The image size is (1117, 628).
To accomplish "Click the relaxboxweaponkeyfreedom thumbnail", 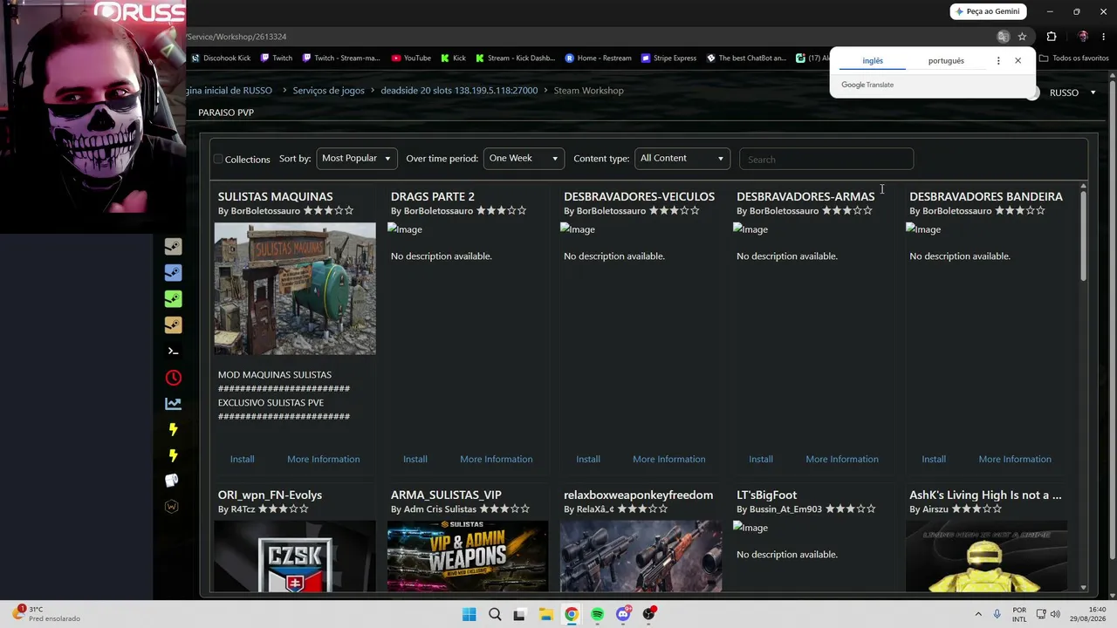I will [641, 556].
